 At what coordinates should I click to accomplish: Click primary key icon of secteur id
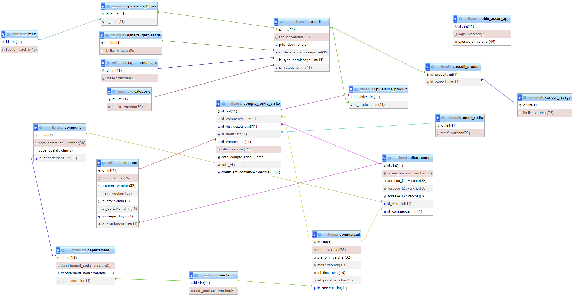point(191,283)
